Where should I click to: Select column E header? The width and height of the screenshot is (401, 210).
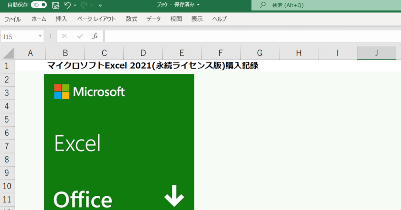pyautogui.click(x=182, y=53)
